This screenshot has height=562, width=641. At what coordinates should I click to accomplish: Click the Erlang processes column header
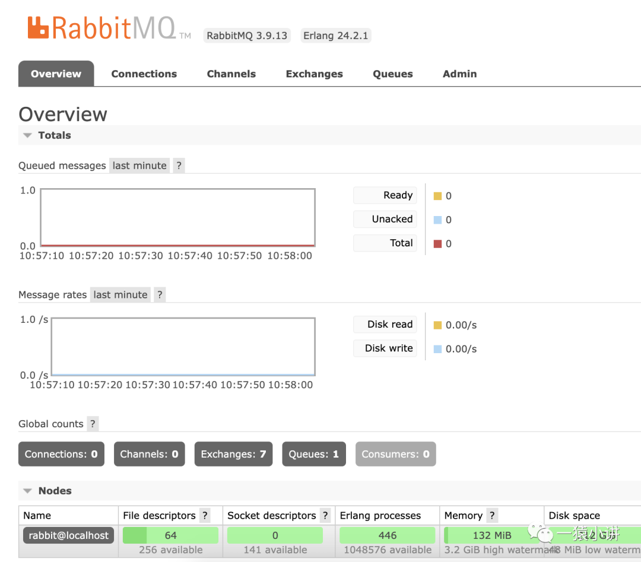[380, 515]
